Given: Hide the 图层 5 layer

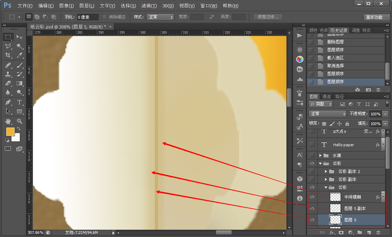Looking at the screenshot, I should pyautogui.click(x=312, y=220).
